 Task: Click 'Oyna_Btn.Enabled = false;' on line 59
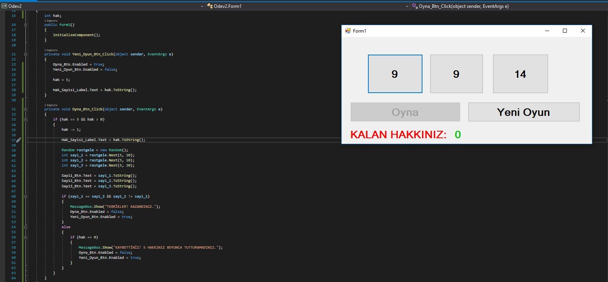106,253
